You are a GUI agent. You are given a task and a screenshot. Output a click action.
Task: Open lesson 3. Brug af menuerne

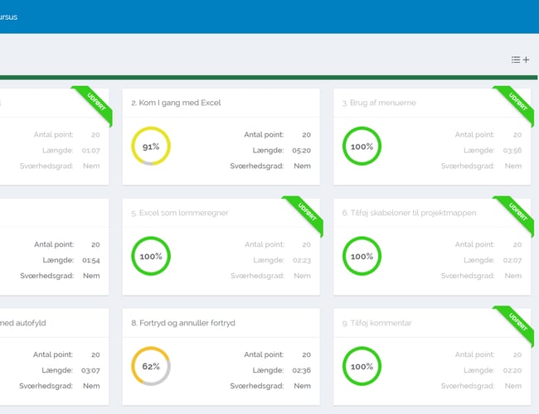coord(379,103)
